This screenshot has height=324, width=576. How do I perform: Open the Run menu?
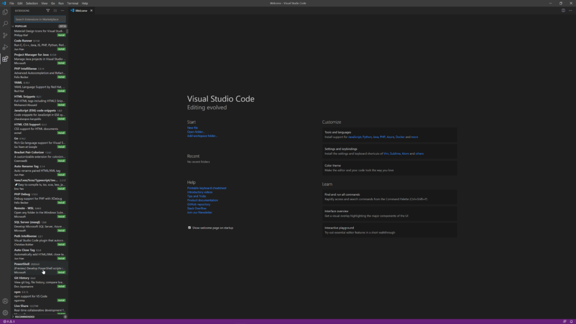click(x=61, y=3)
